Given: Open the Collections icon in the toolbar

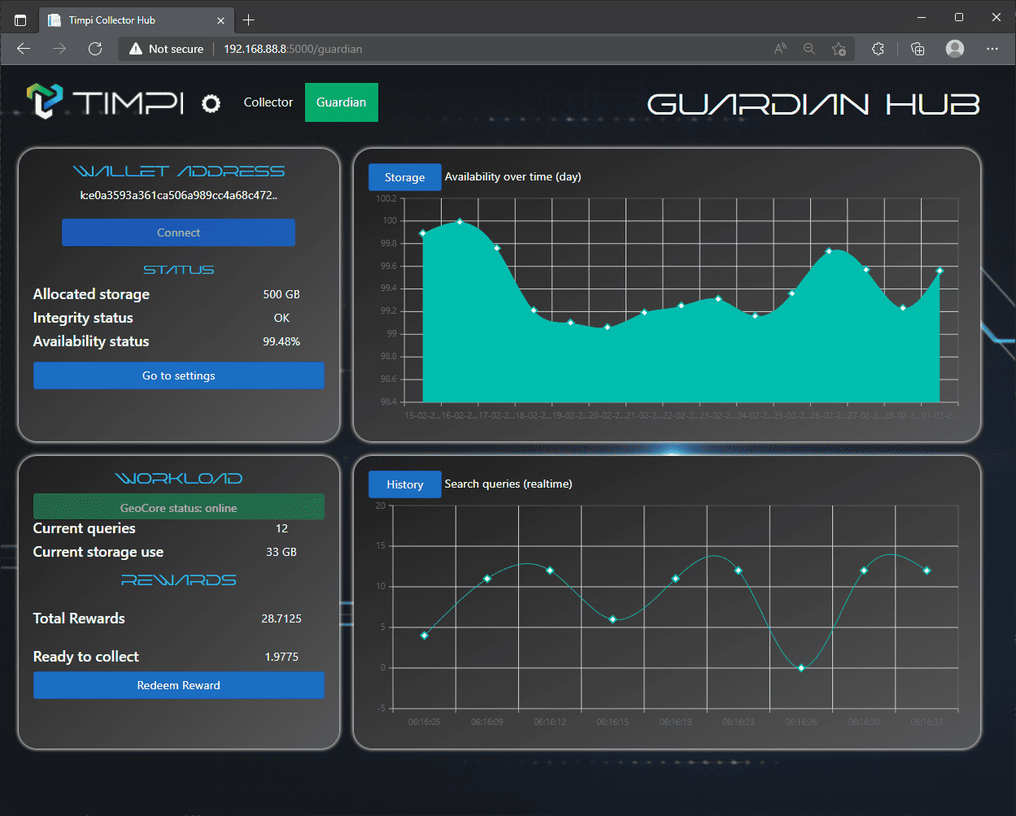Looking at the screenshot, I should click(918, 49).
